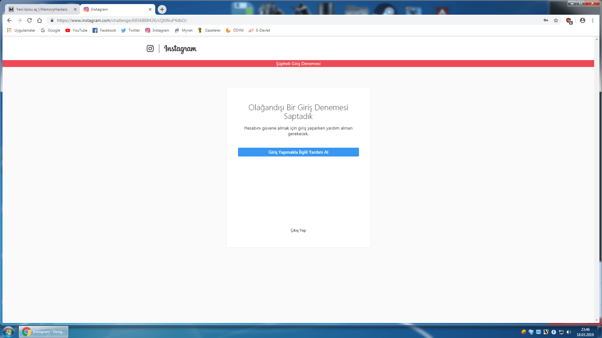The width and height of the screenshot is (602, 338).
Task: Open the Uygulamalar apps bookmark
Action: tap(21, 30)
